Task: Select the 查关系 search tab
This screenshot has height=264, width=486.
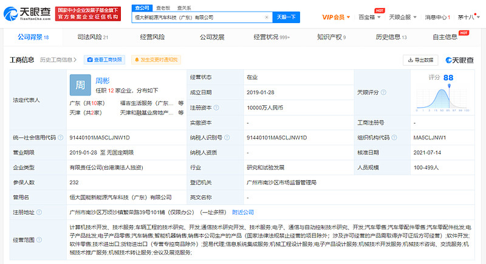Action: pyautogui.click(x=184, y=8)
